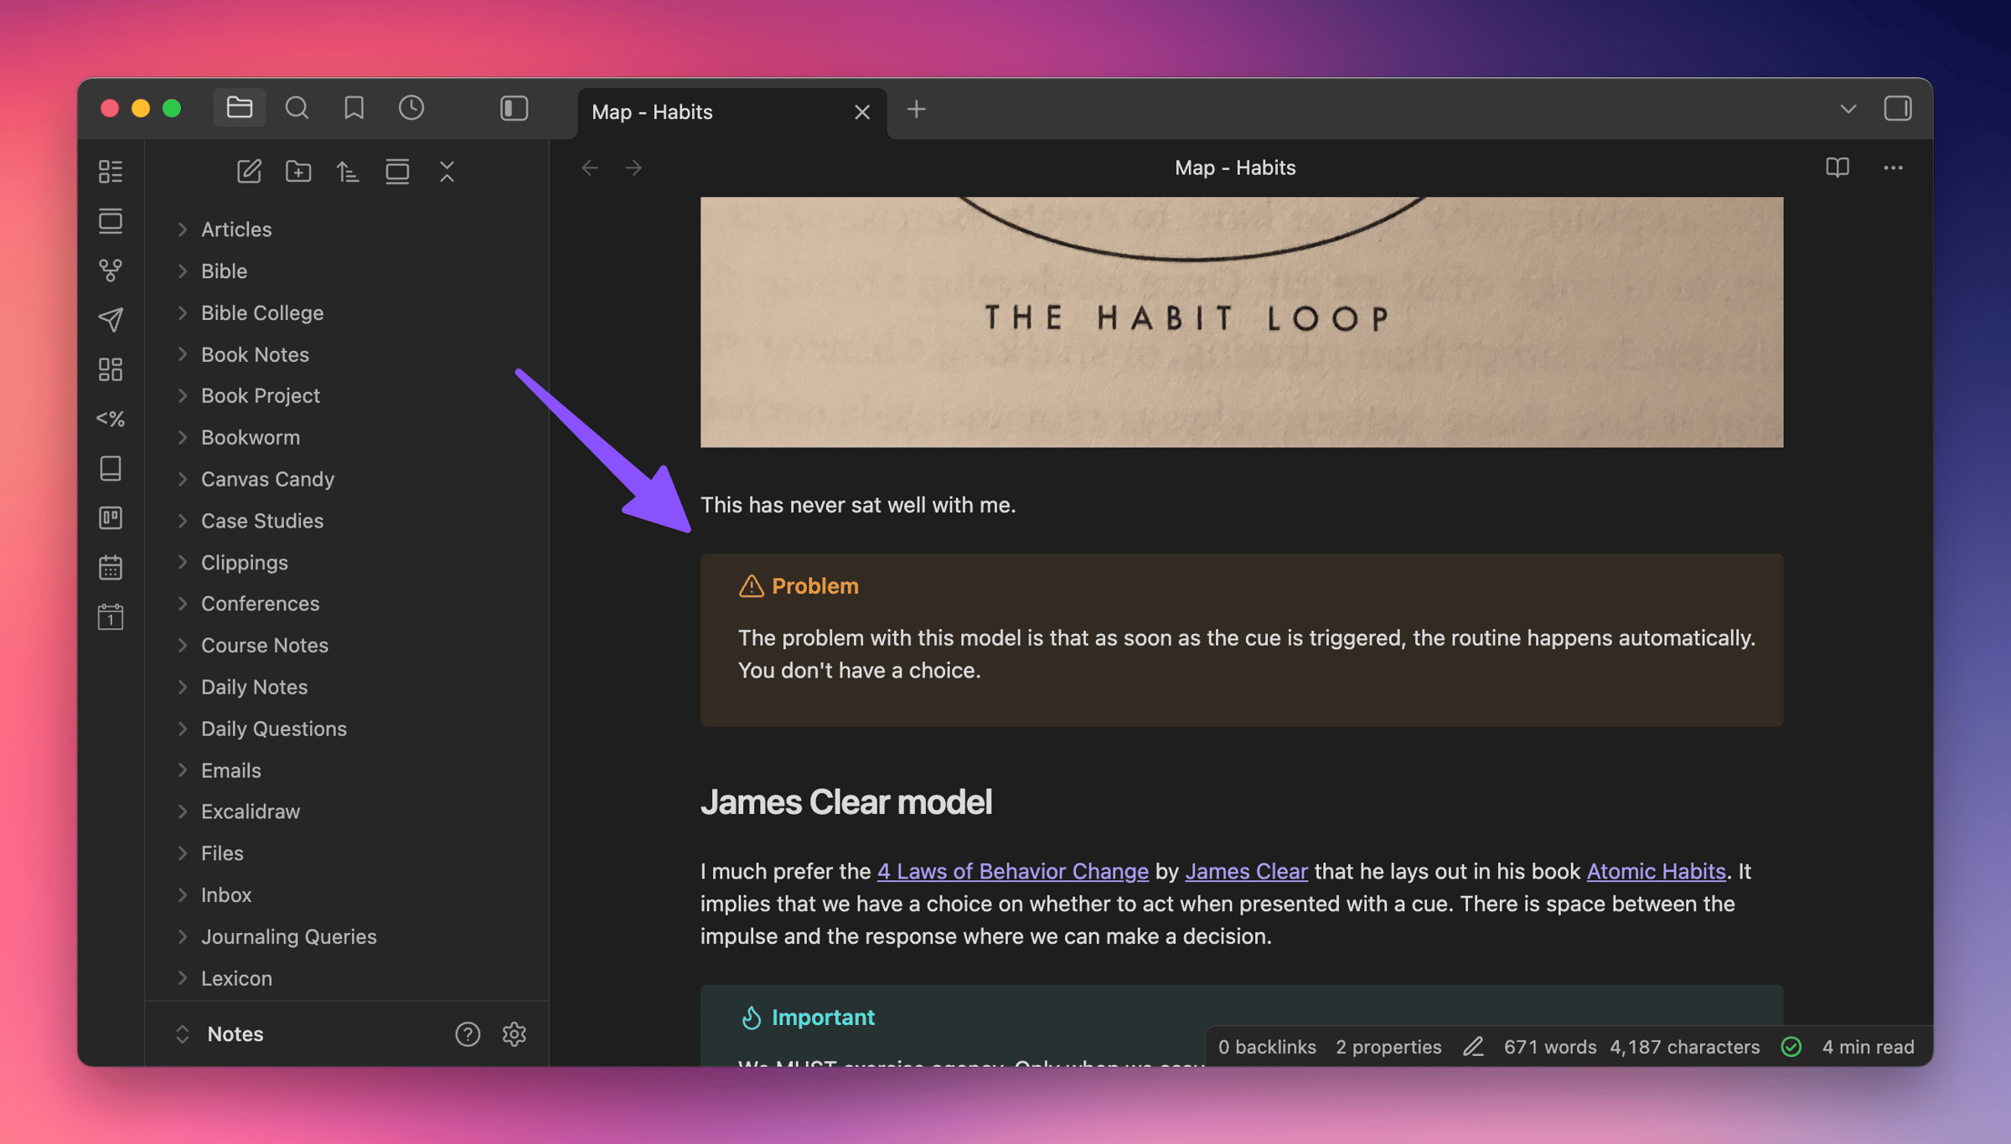Image resolution: width=2011 pixels, height=1144 pixels.
Task: Change the file explorer sort order
Action: tap(348, 172)
